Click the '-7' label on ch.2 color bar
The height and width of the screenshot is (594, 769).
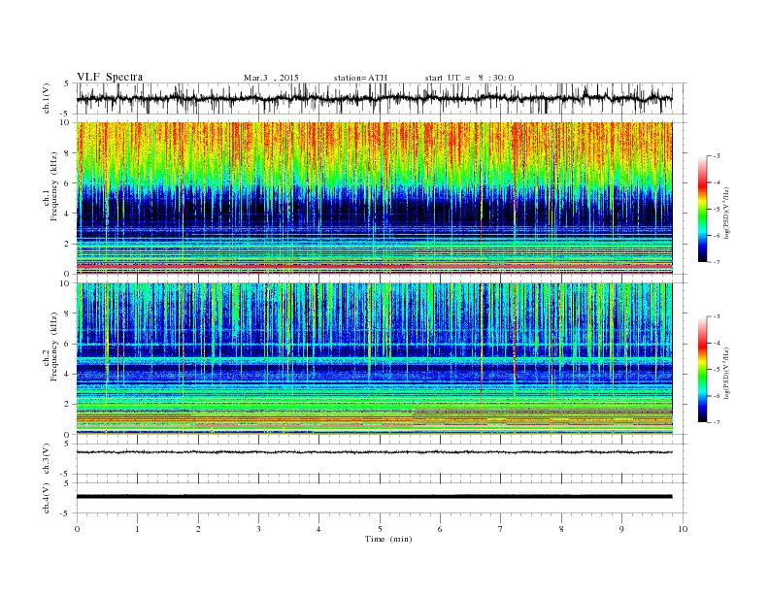[717, 422]
